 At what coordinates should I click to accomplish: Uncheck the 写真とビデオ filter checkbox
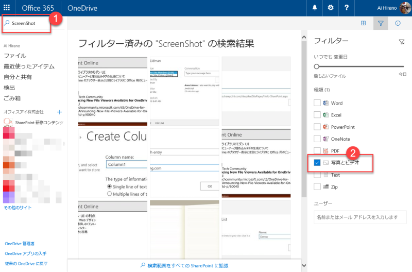pyautogui.click(x=317, y=163)
